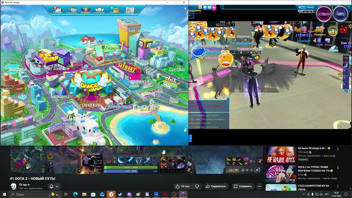Open File Explorer on taskbar
Image resolution: width=352 pixels, height=198 pixels.
coord(84,194)
